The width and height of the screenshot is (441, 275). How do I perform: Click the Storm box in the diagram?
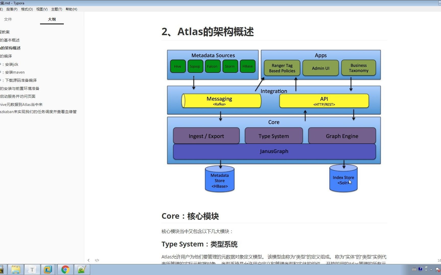tap(230, 66)
